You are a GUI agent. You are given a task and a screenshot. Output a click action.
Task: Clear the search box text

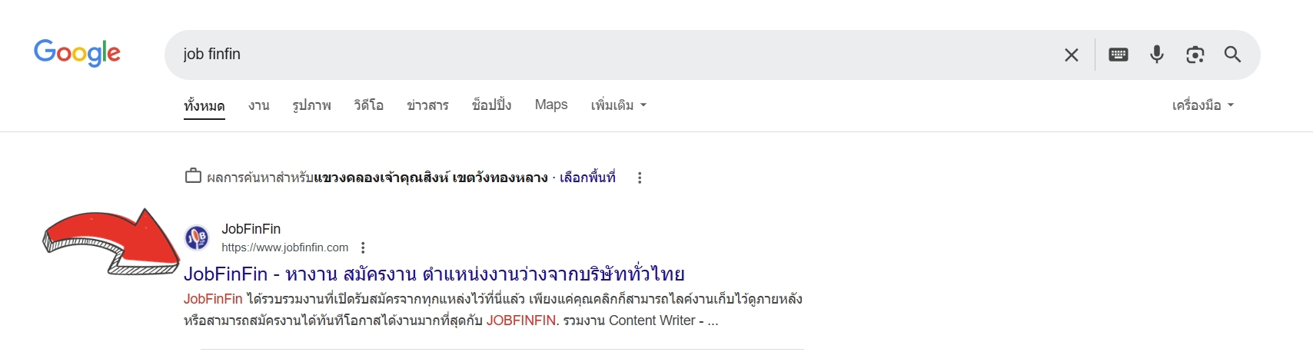(x=1071, y=55)
